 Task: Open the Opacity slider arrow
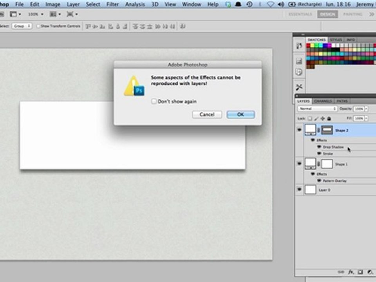tap(366, 109)
